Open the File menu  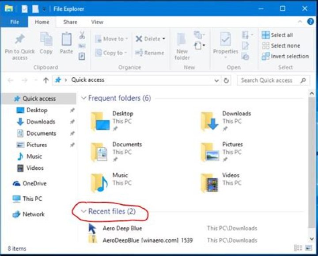tap(15, 22)
